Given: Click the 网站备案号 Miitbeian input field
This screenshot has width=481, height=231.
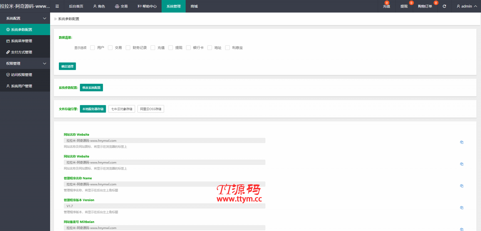Looking at the screenshot, I should click(x=164, y=228).
